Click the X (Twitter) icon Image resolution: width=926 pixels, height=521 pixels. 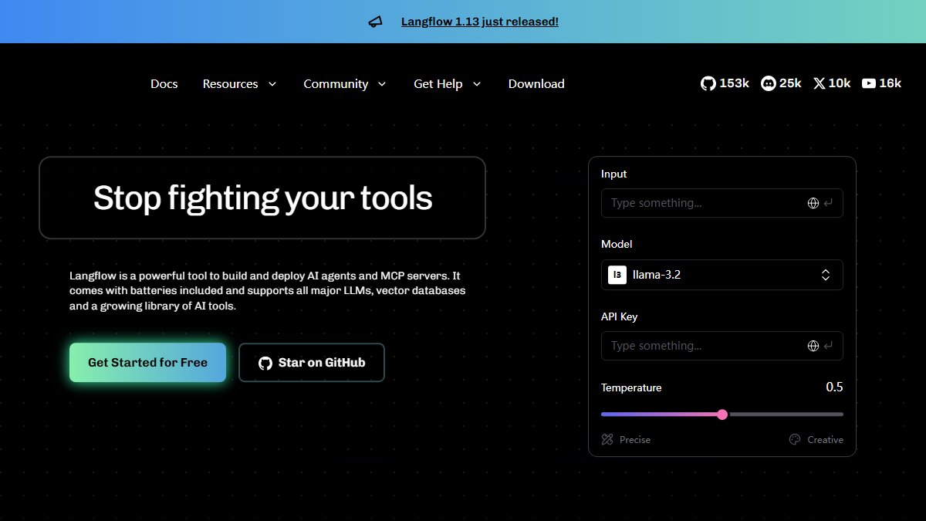[820, 83]
